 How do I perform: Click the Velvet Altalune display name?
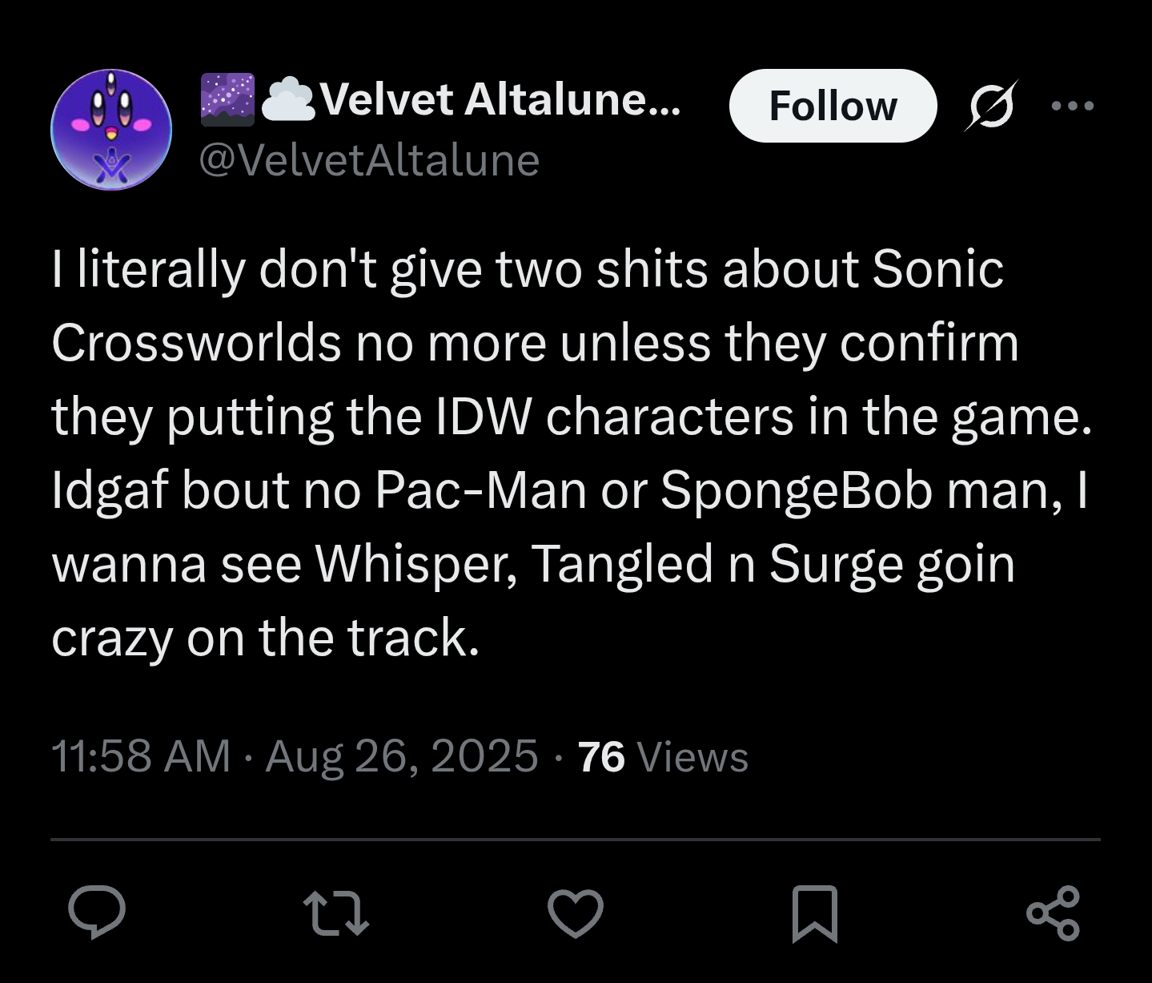click(500, 100)
